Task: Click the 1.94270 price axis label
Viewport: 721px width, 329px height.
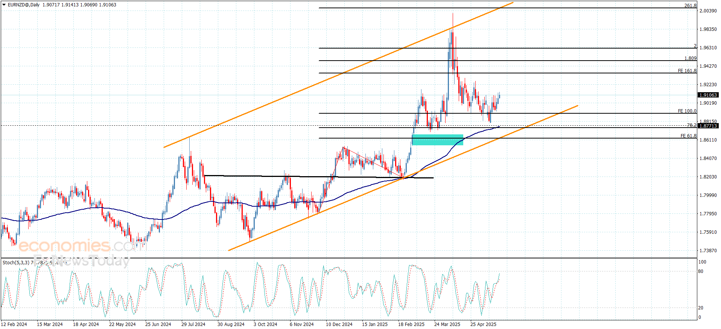Action: click(708, 66)
